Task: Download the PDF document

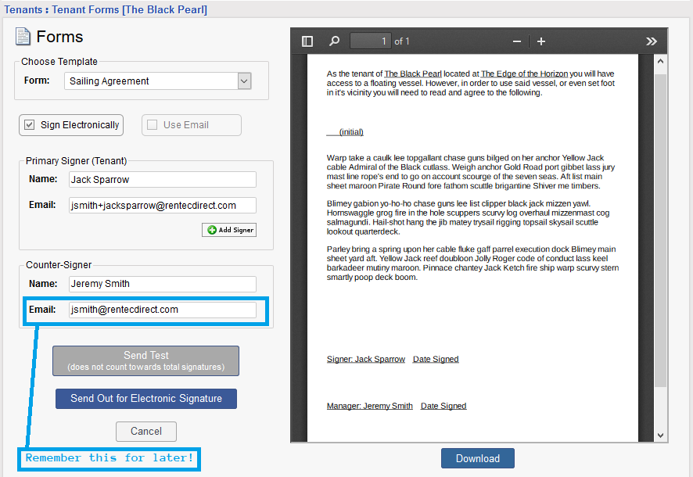Action: tap(477, 459)
